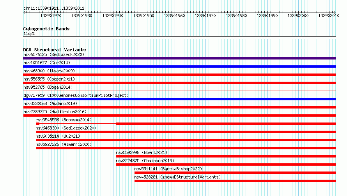Select the red bar under nsv3330568
347x196 pixels.
point(179,107)
